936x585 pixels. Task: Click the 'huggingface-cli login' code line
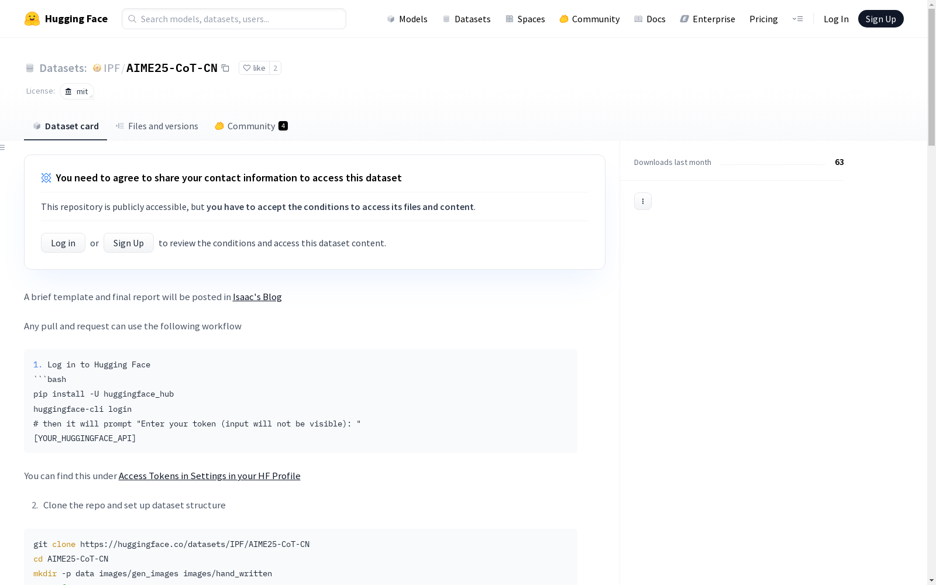[x=82, y=409]
